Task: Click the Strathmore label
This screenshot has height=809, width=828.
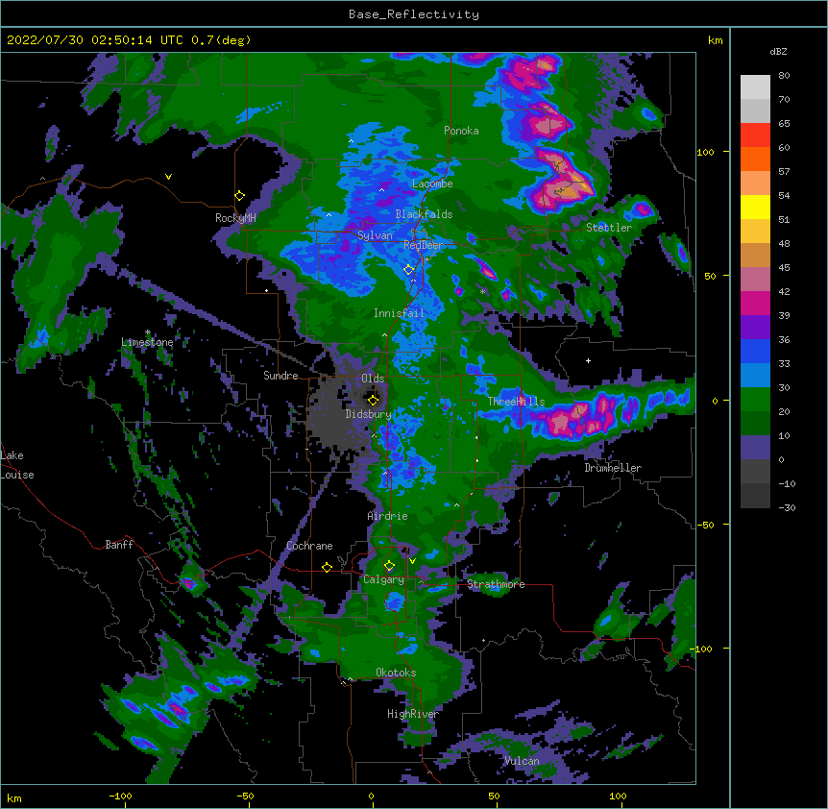Action: [496, 584]
